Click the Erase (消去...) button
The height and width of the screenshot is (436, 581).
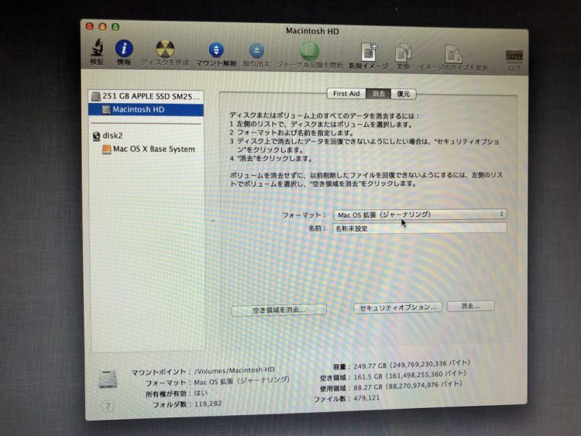coord(470,306)
